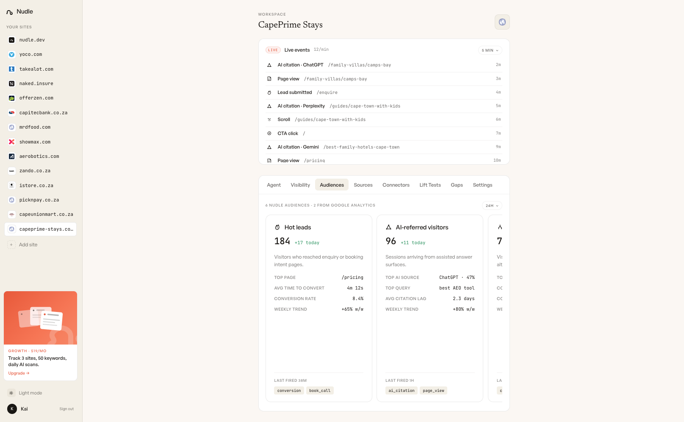The image size is (684, 422).
Task: Click Add site
Action: (x=28, y=245)
